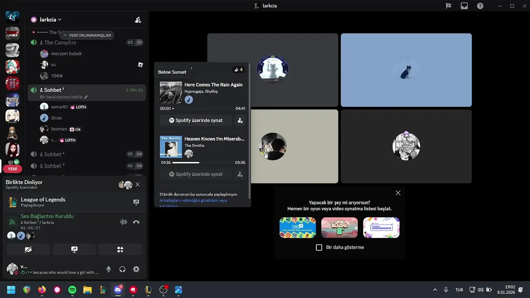Toggle camera on with crossed camera button
530x298 pixels.
[29, 250]
